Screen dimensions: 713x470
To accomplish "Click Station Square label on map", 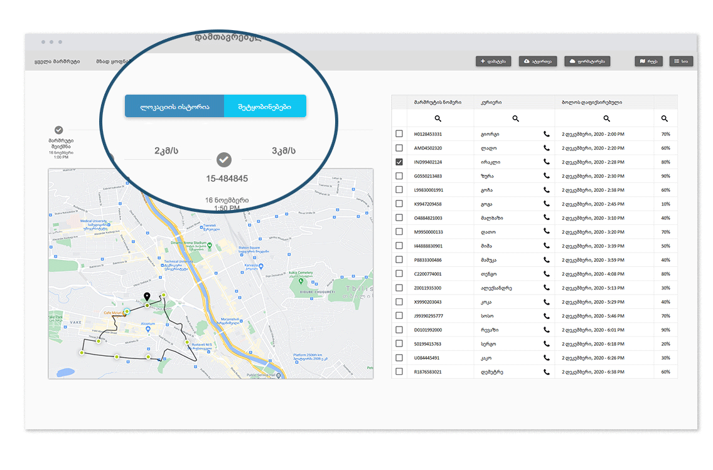I will [x=249, y=248].
